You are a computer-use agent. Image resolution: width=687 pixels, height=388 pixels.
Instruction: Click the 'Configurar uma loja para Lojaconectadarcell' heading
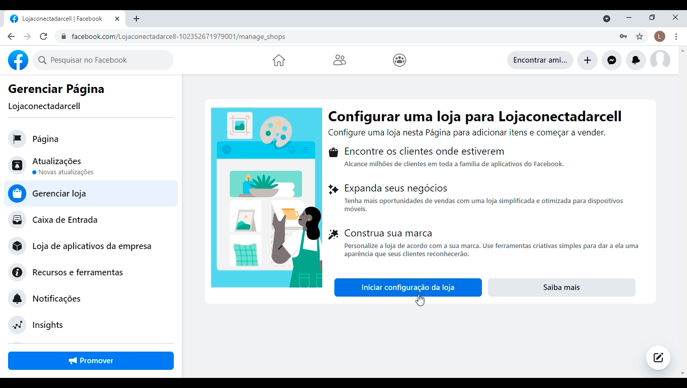click(x=475, y=116)
